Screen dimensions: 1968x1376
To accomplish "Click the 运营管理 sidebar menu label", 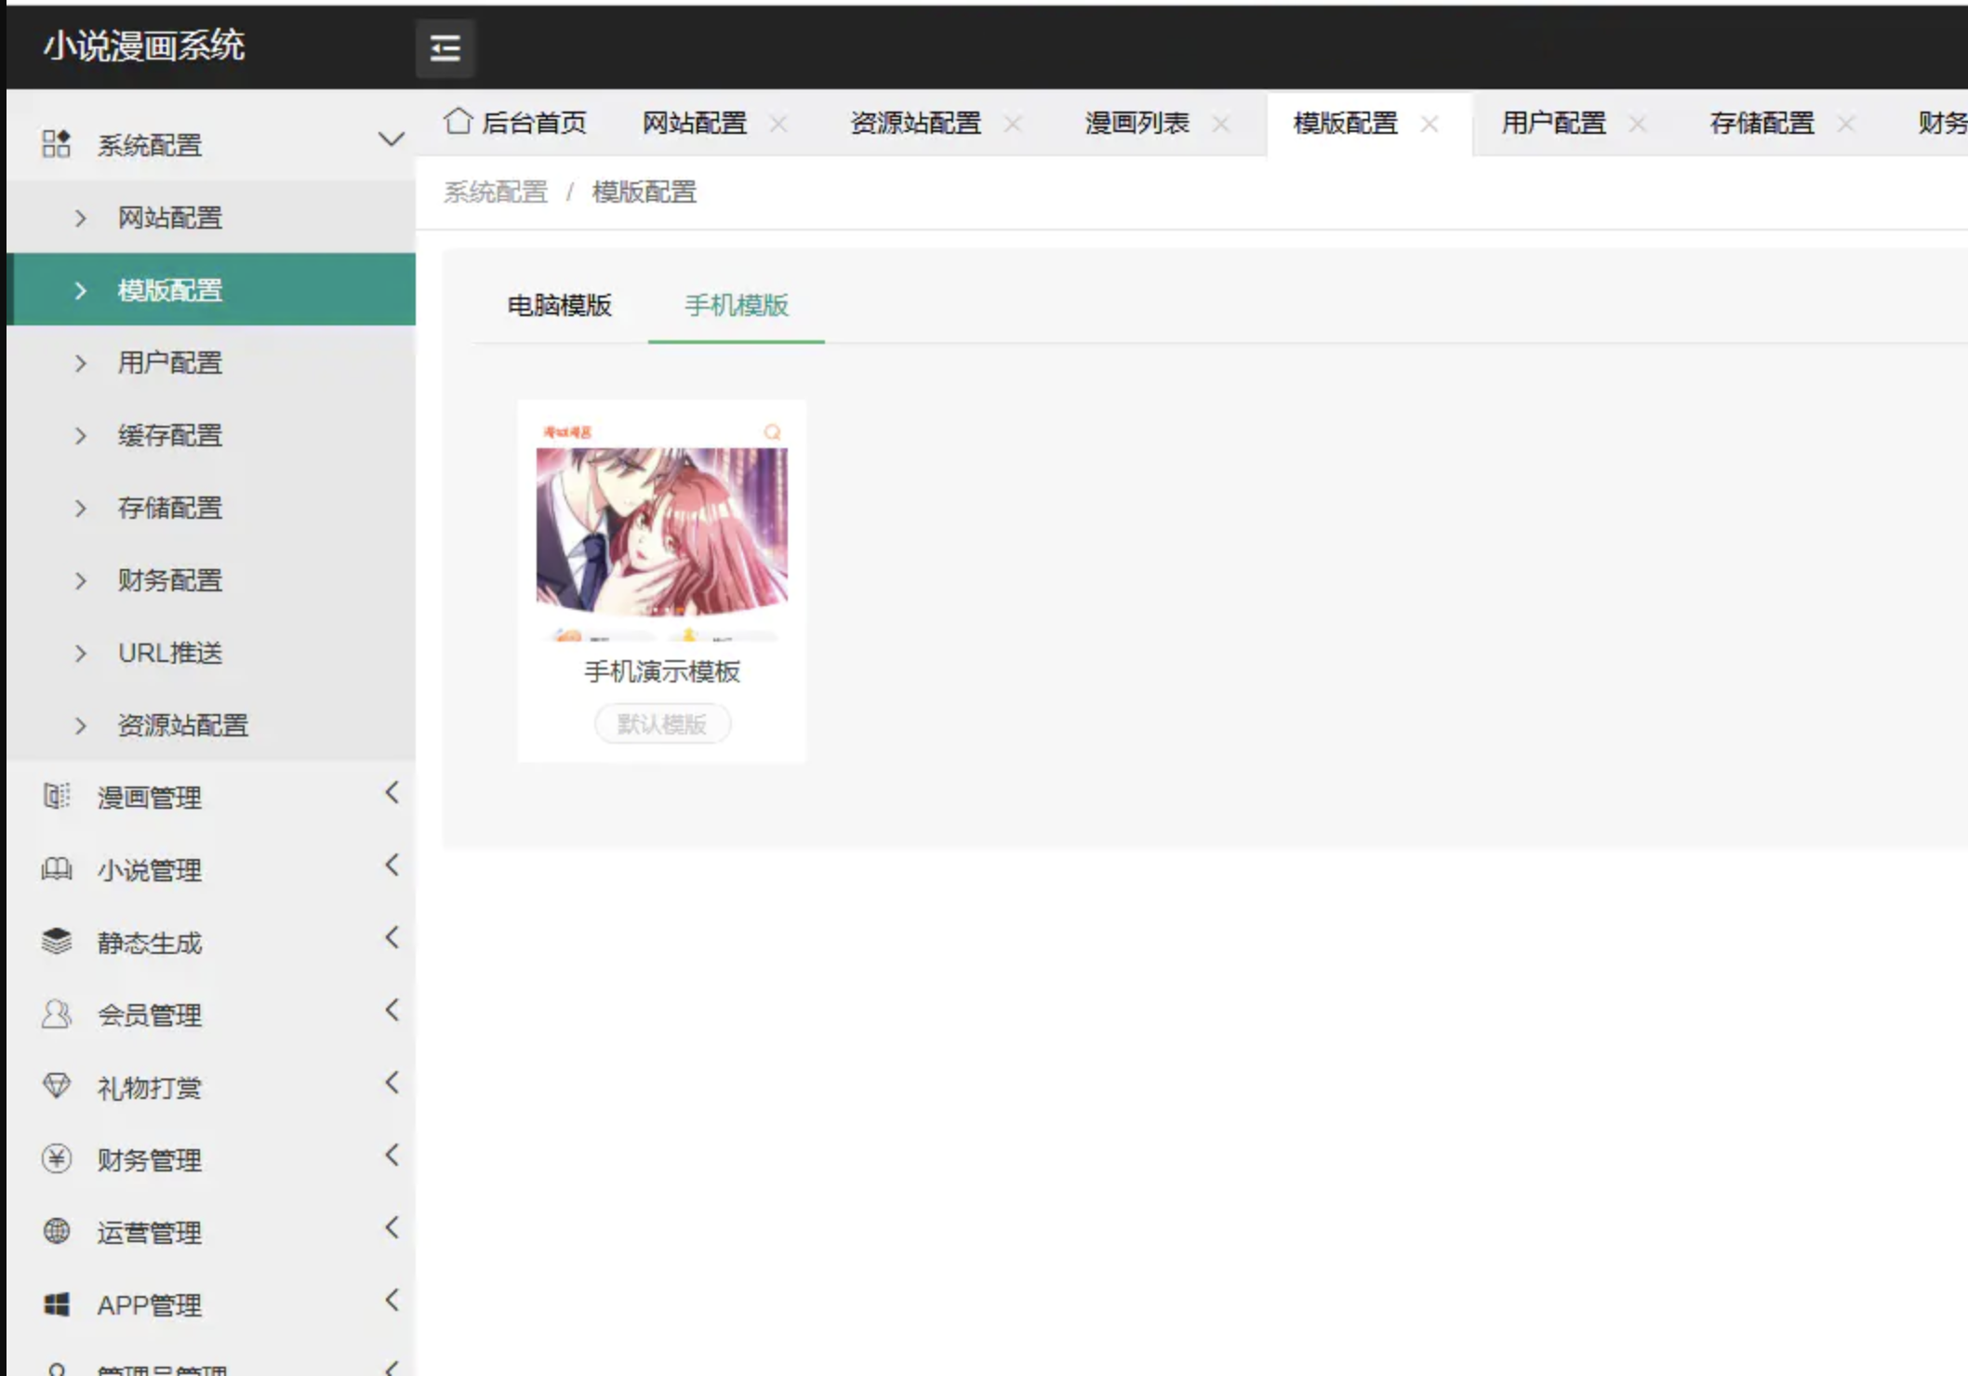I will click(x=150, y=1233).
